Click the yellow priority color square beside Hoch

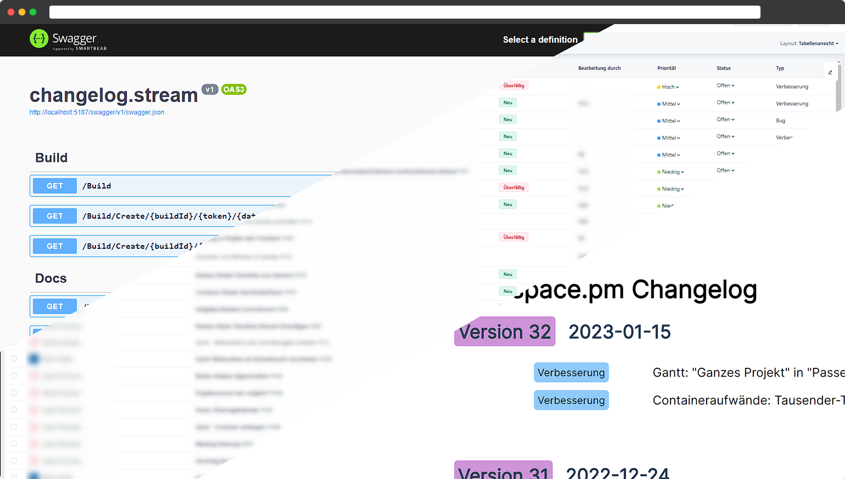[658, 87]
